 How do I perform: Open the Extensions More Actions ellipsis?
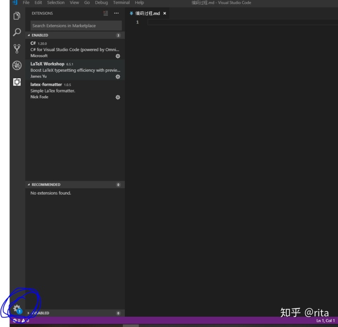pos(116,13)
